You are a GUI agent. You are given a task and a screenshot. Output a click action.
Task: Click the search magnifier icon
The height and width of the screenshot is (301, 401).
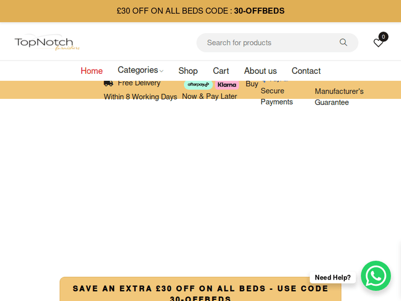click(343, 42)
